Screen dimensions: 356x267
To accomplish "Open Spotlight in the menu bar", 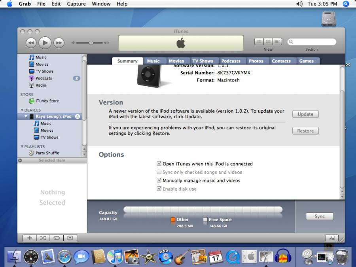I will (x=346, y=4).
